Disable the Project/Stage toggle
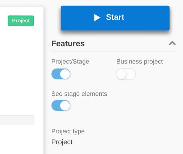The width and height of the screenshot is (183, 154). [x=61, y=74]
